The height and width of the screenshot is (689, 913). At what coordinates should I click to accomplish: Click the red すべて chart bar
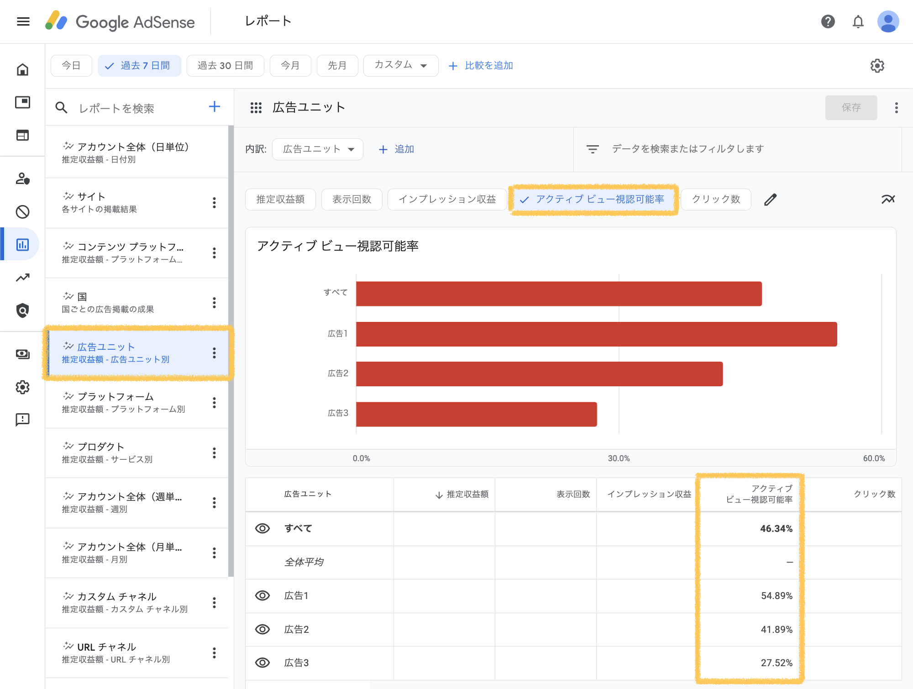559,294
